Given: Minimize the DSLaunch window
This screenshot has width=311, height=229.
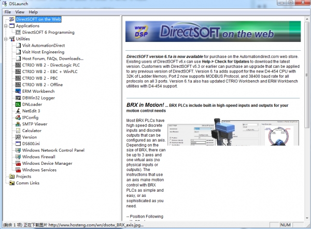Looking at the screenshot, I should pyautogui.click(x=282, y=3).
